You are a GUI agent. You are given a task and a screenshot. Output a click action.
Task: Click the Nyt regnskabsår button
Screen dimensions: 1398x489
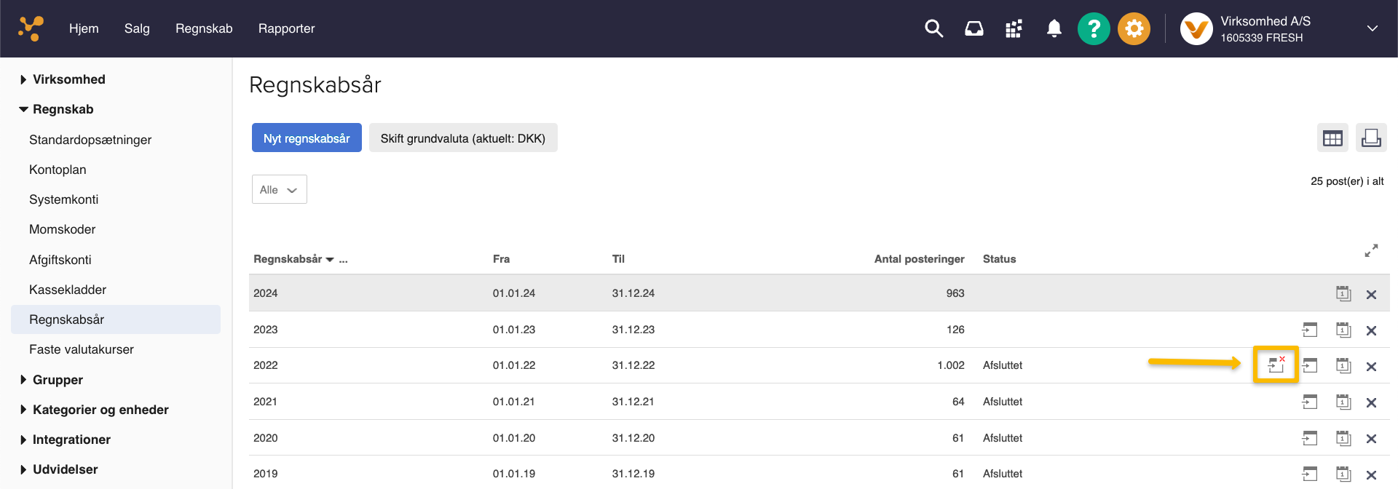(x=307, y=138)
